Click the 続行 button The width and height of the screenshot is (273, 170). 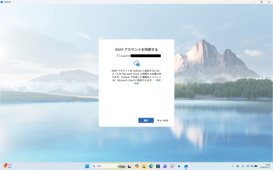click(x=146, y=120)
